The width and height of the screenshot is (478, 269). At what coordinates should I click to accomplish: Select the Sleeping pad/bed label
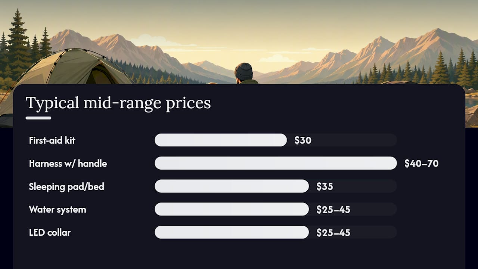[66, 187]
